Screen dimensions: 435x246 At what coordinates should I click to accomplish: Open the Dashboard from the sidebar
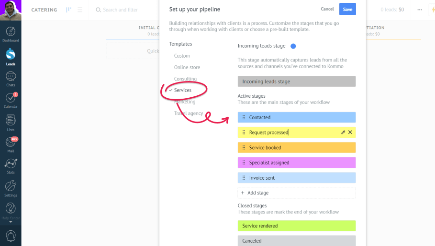(11, 34)
